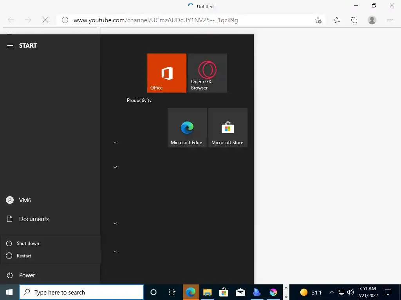The image size is (401, 300).
Task: Open the Action Center notifications
Action: 388,292
